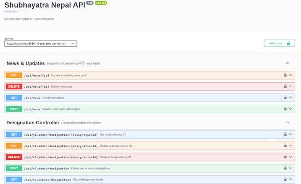This screenshot has height=184, width=301.
Task: Click 'Create a news post with images' text
Action: click(x=61, y=109)
